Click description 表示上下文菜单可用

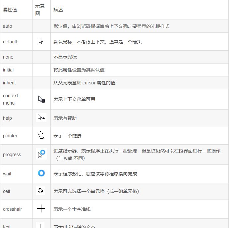[x=74, y=99]
